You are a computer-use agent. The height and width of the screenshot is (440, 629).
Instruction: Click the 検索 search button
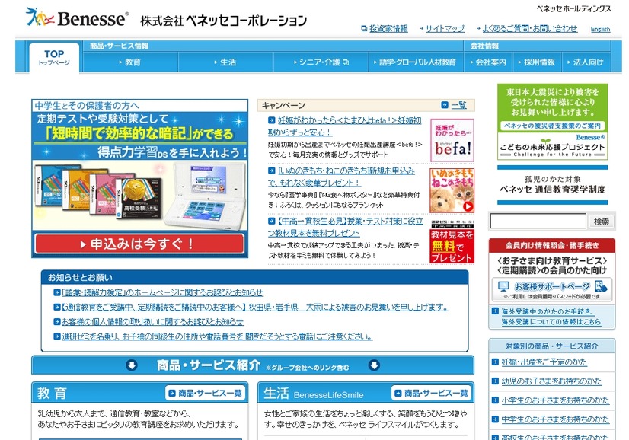(602, 222)
